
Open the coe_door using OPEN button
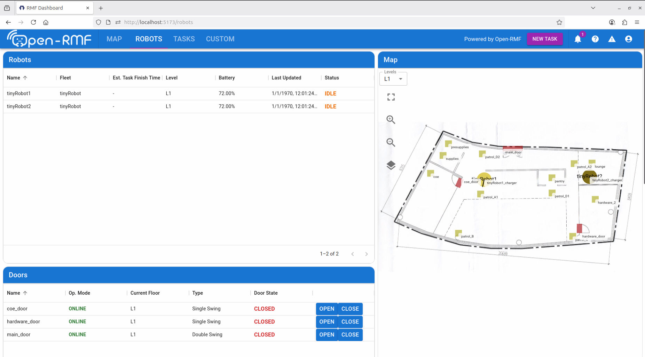click(x=327, y=309)
